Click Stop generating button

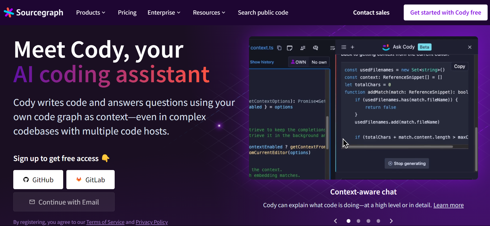pos(407,163)
